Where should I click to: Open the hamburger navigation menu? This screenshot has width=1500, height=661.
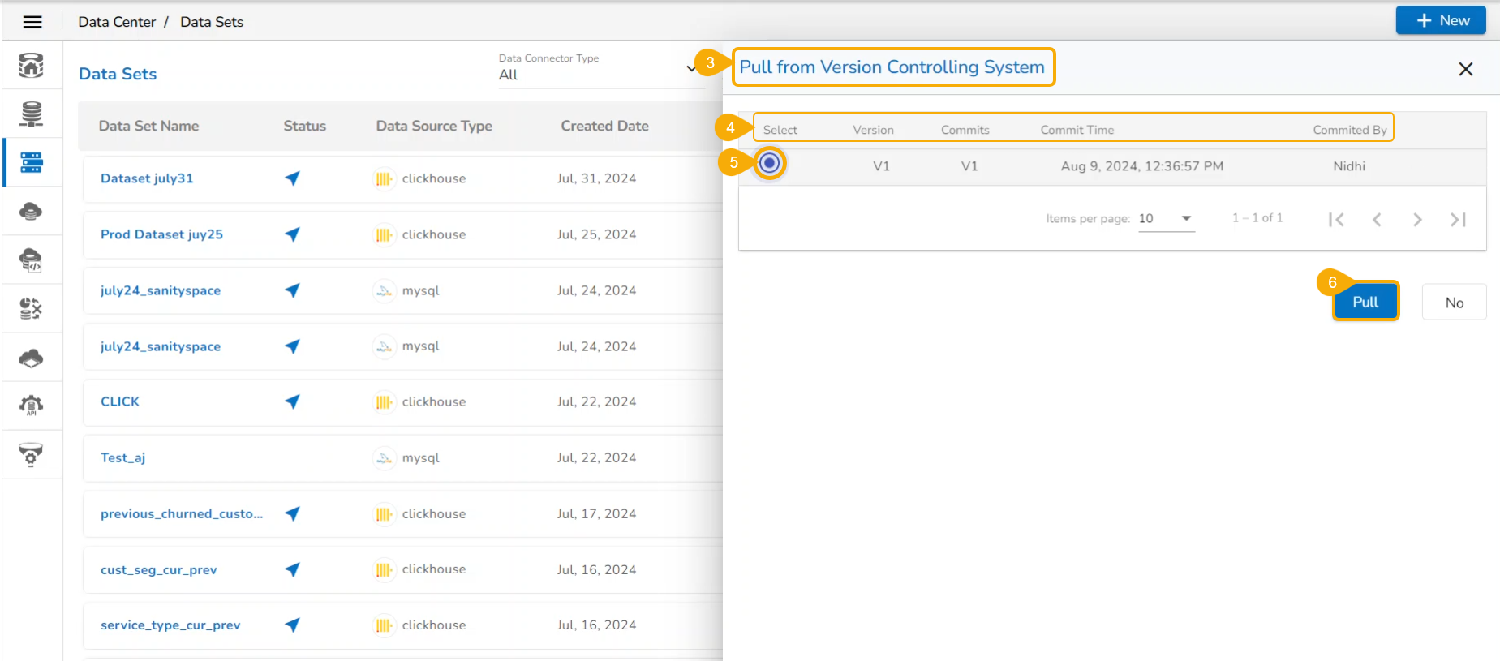point(32,22)
